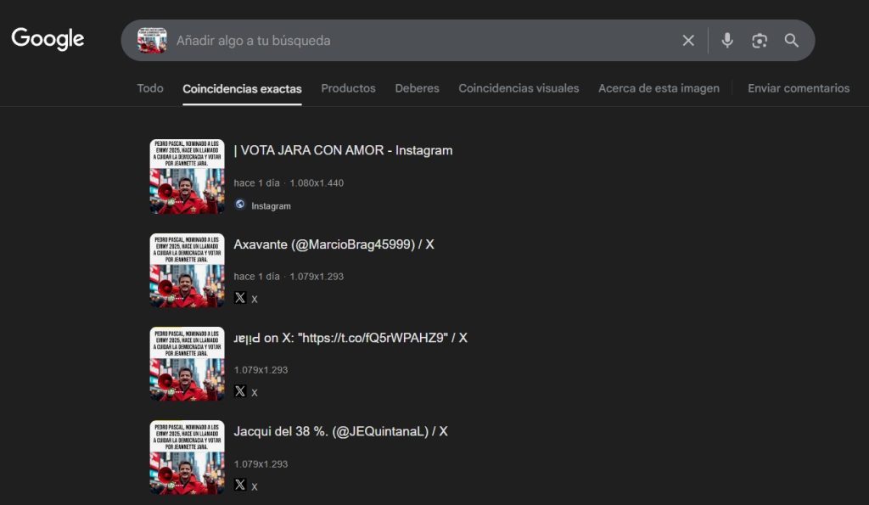
Task: Open 'VOTA JARA CON AMOR - Instagram' result
Action: 343,150
